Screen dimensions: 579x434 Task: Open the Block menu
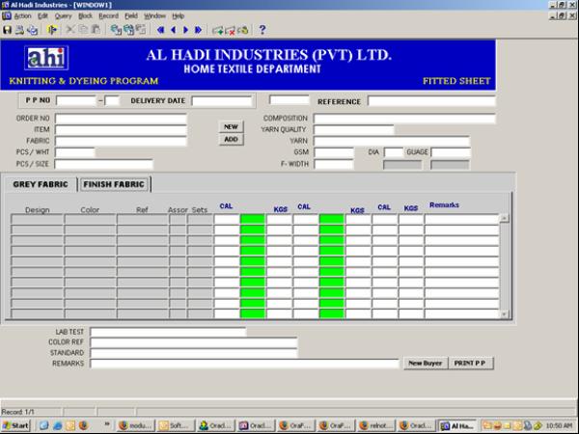tap(85, 15)
